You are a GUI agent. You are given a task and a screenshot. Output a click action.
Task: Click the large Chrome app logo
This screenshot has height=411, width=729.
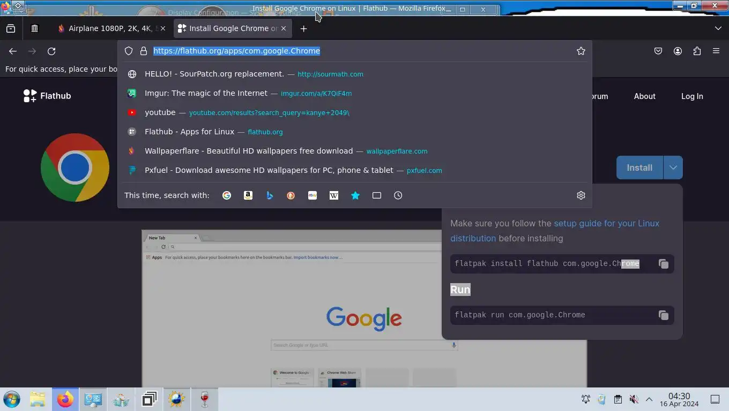coord(75,168)
